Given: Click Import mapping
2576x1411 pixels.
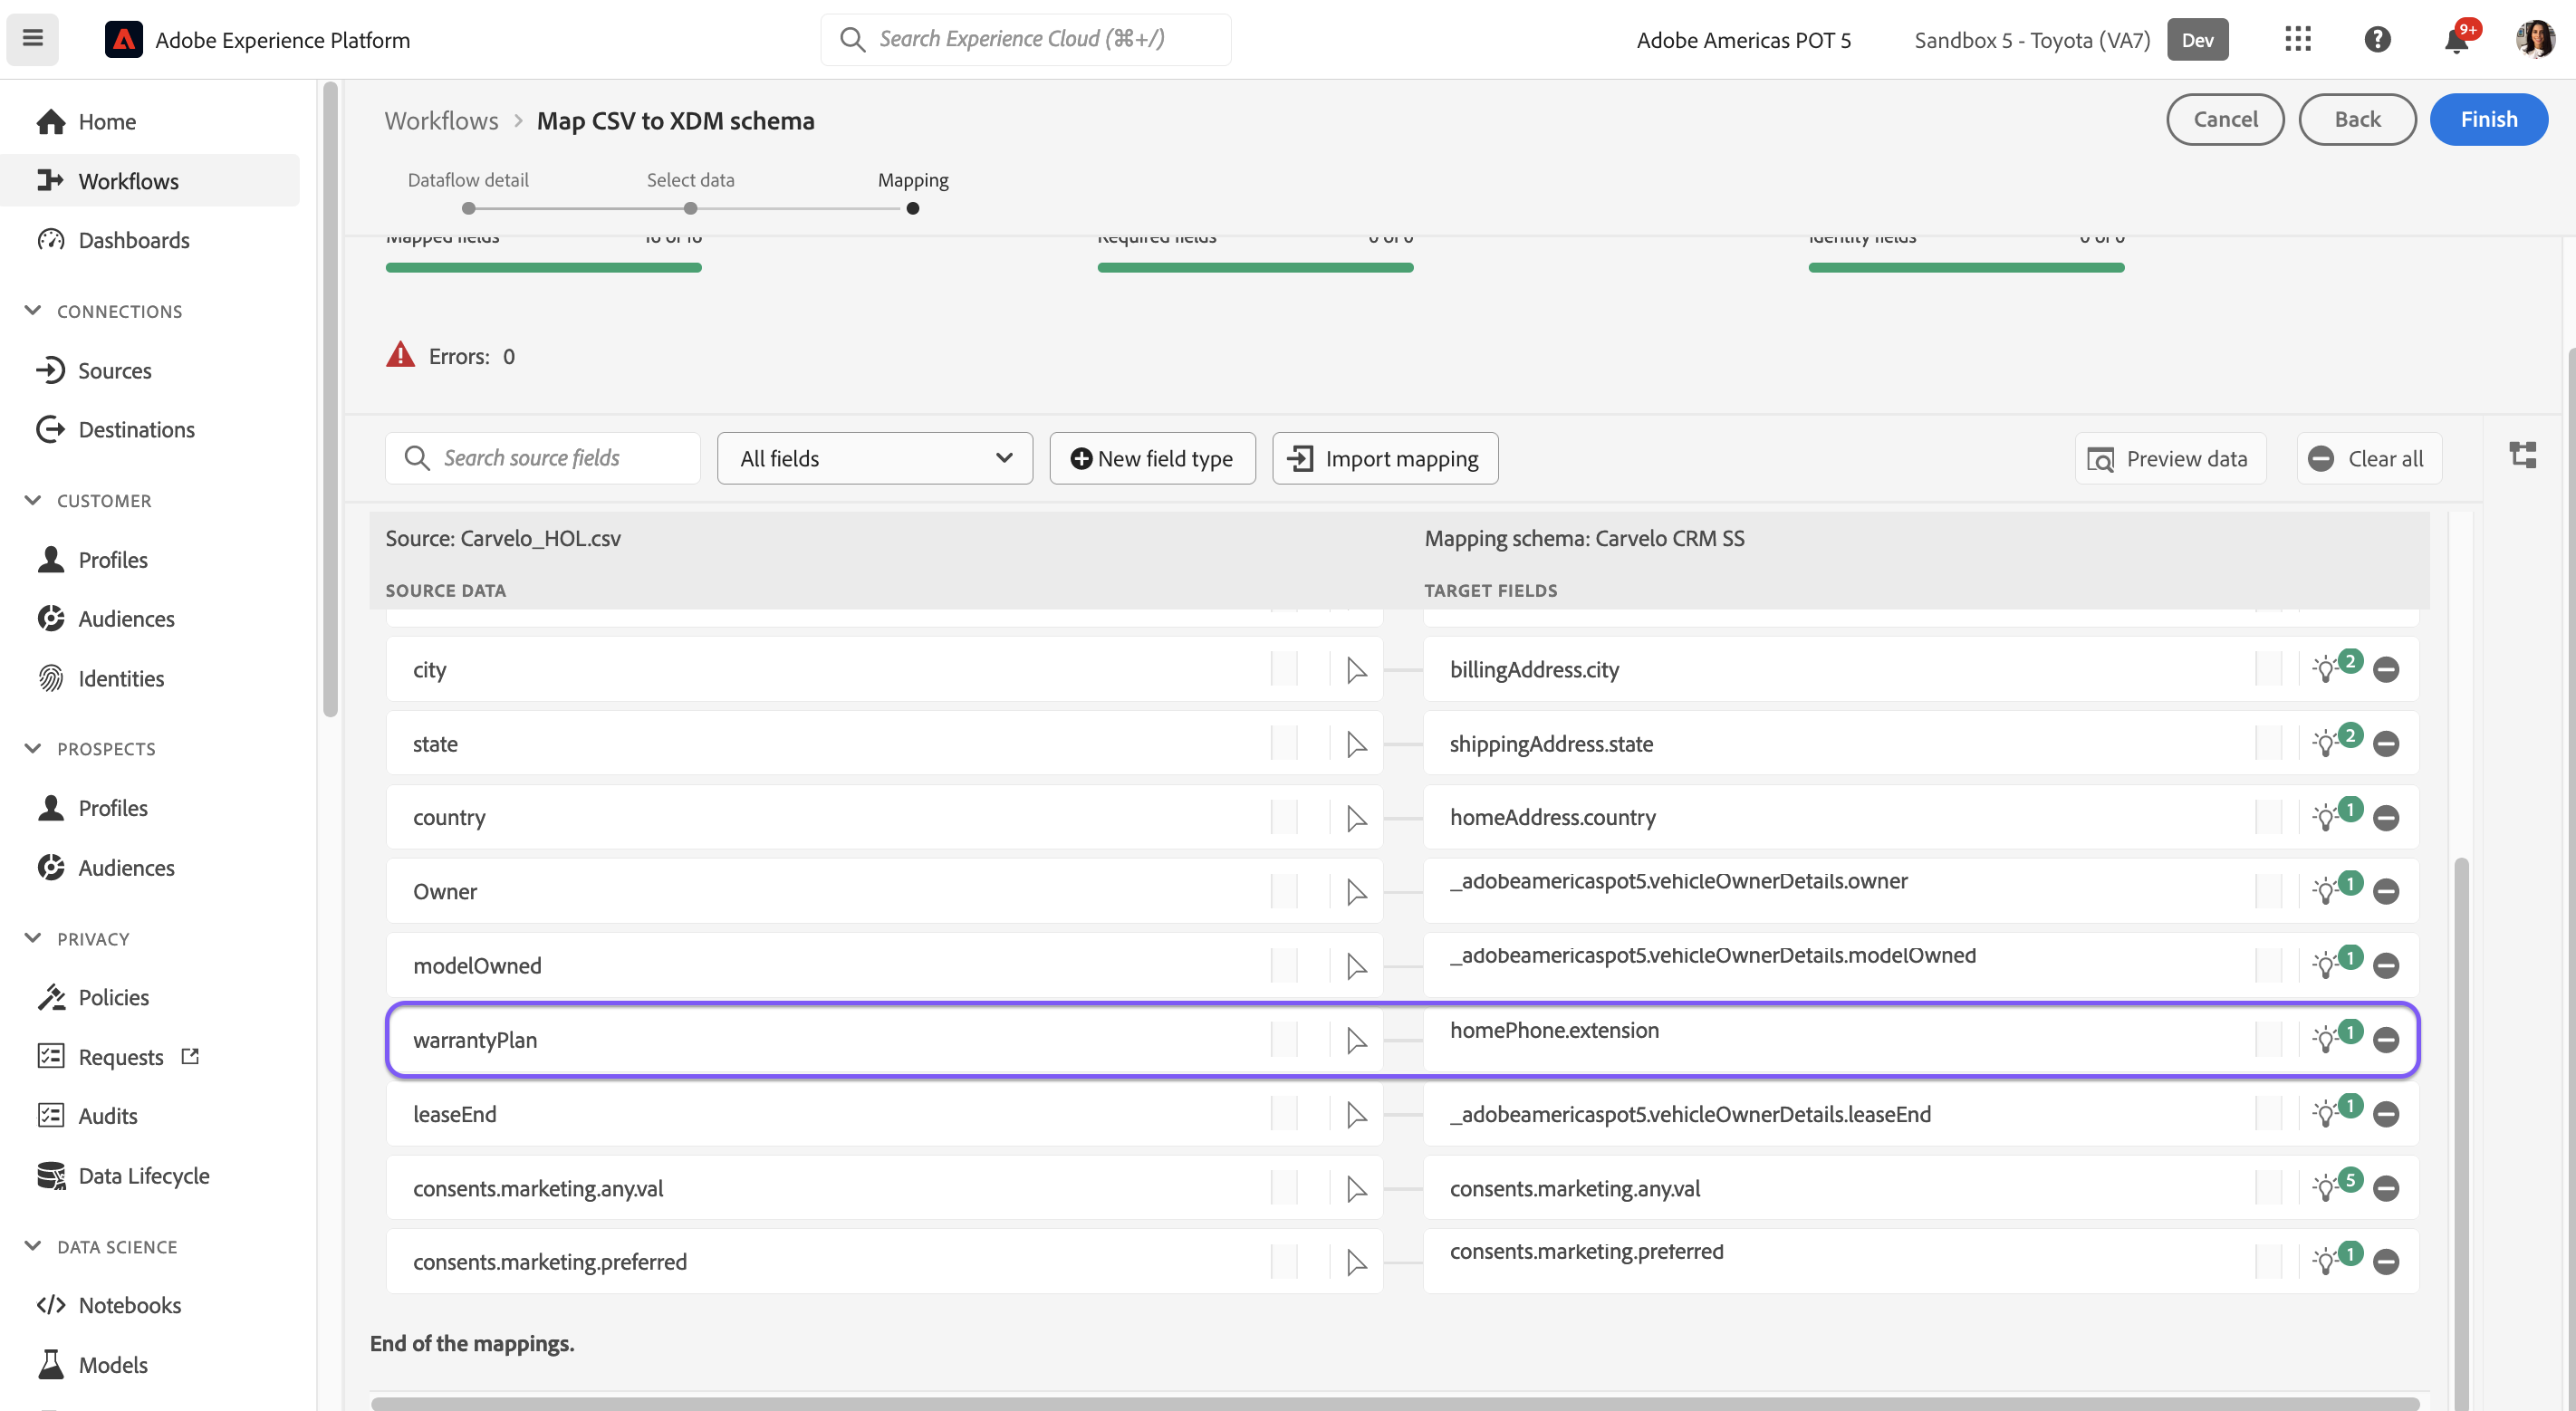Looking at the screenshot, I should click(1385, 458).
